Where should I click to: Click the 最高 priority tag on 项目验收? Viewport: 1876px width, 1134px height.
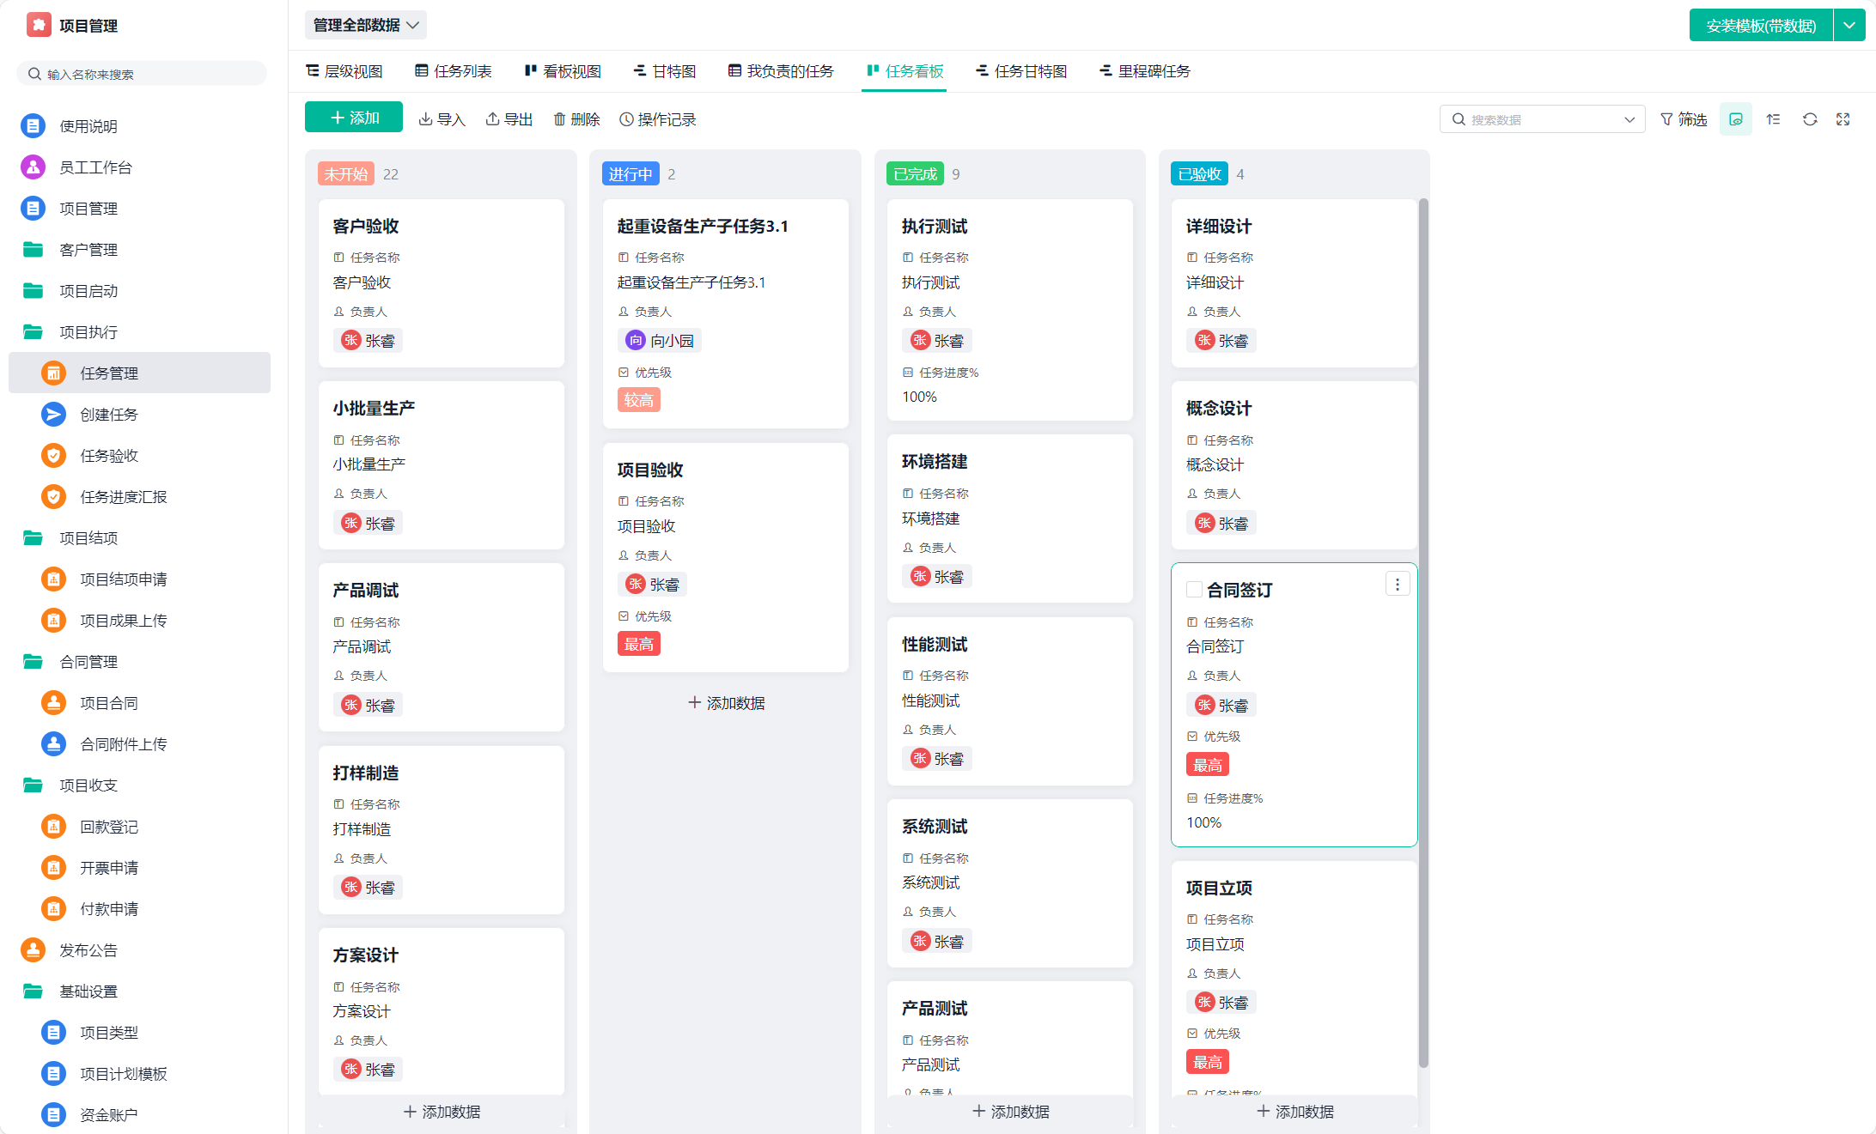(638, 644)
